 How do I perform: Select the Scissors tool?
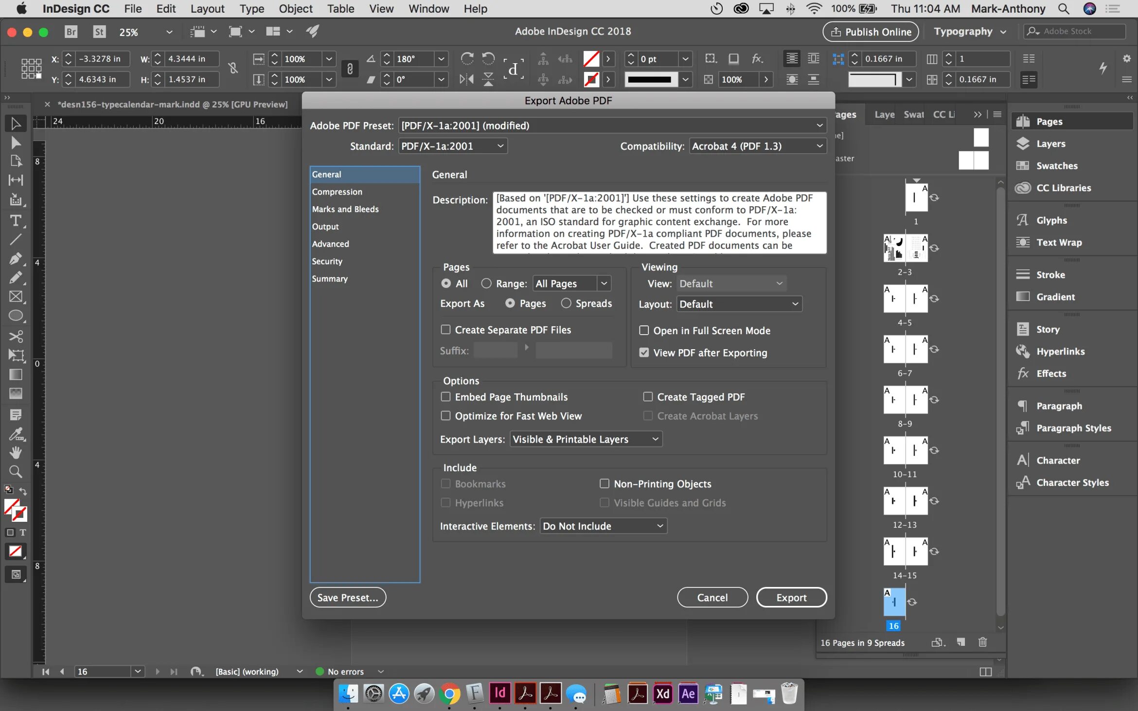(16, 336)
